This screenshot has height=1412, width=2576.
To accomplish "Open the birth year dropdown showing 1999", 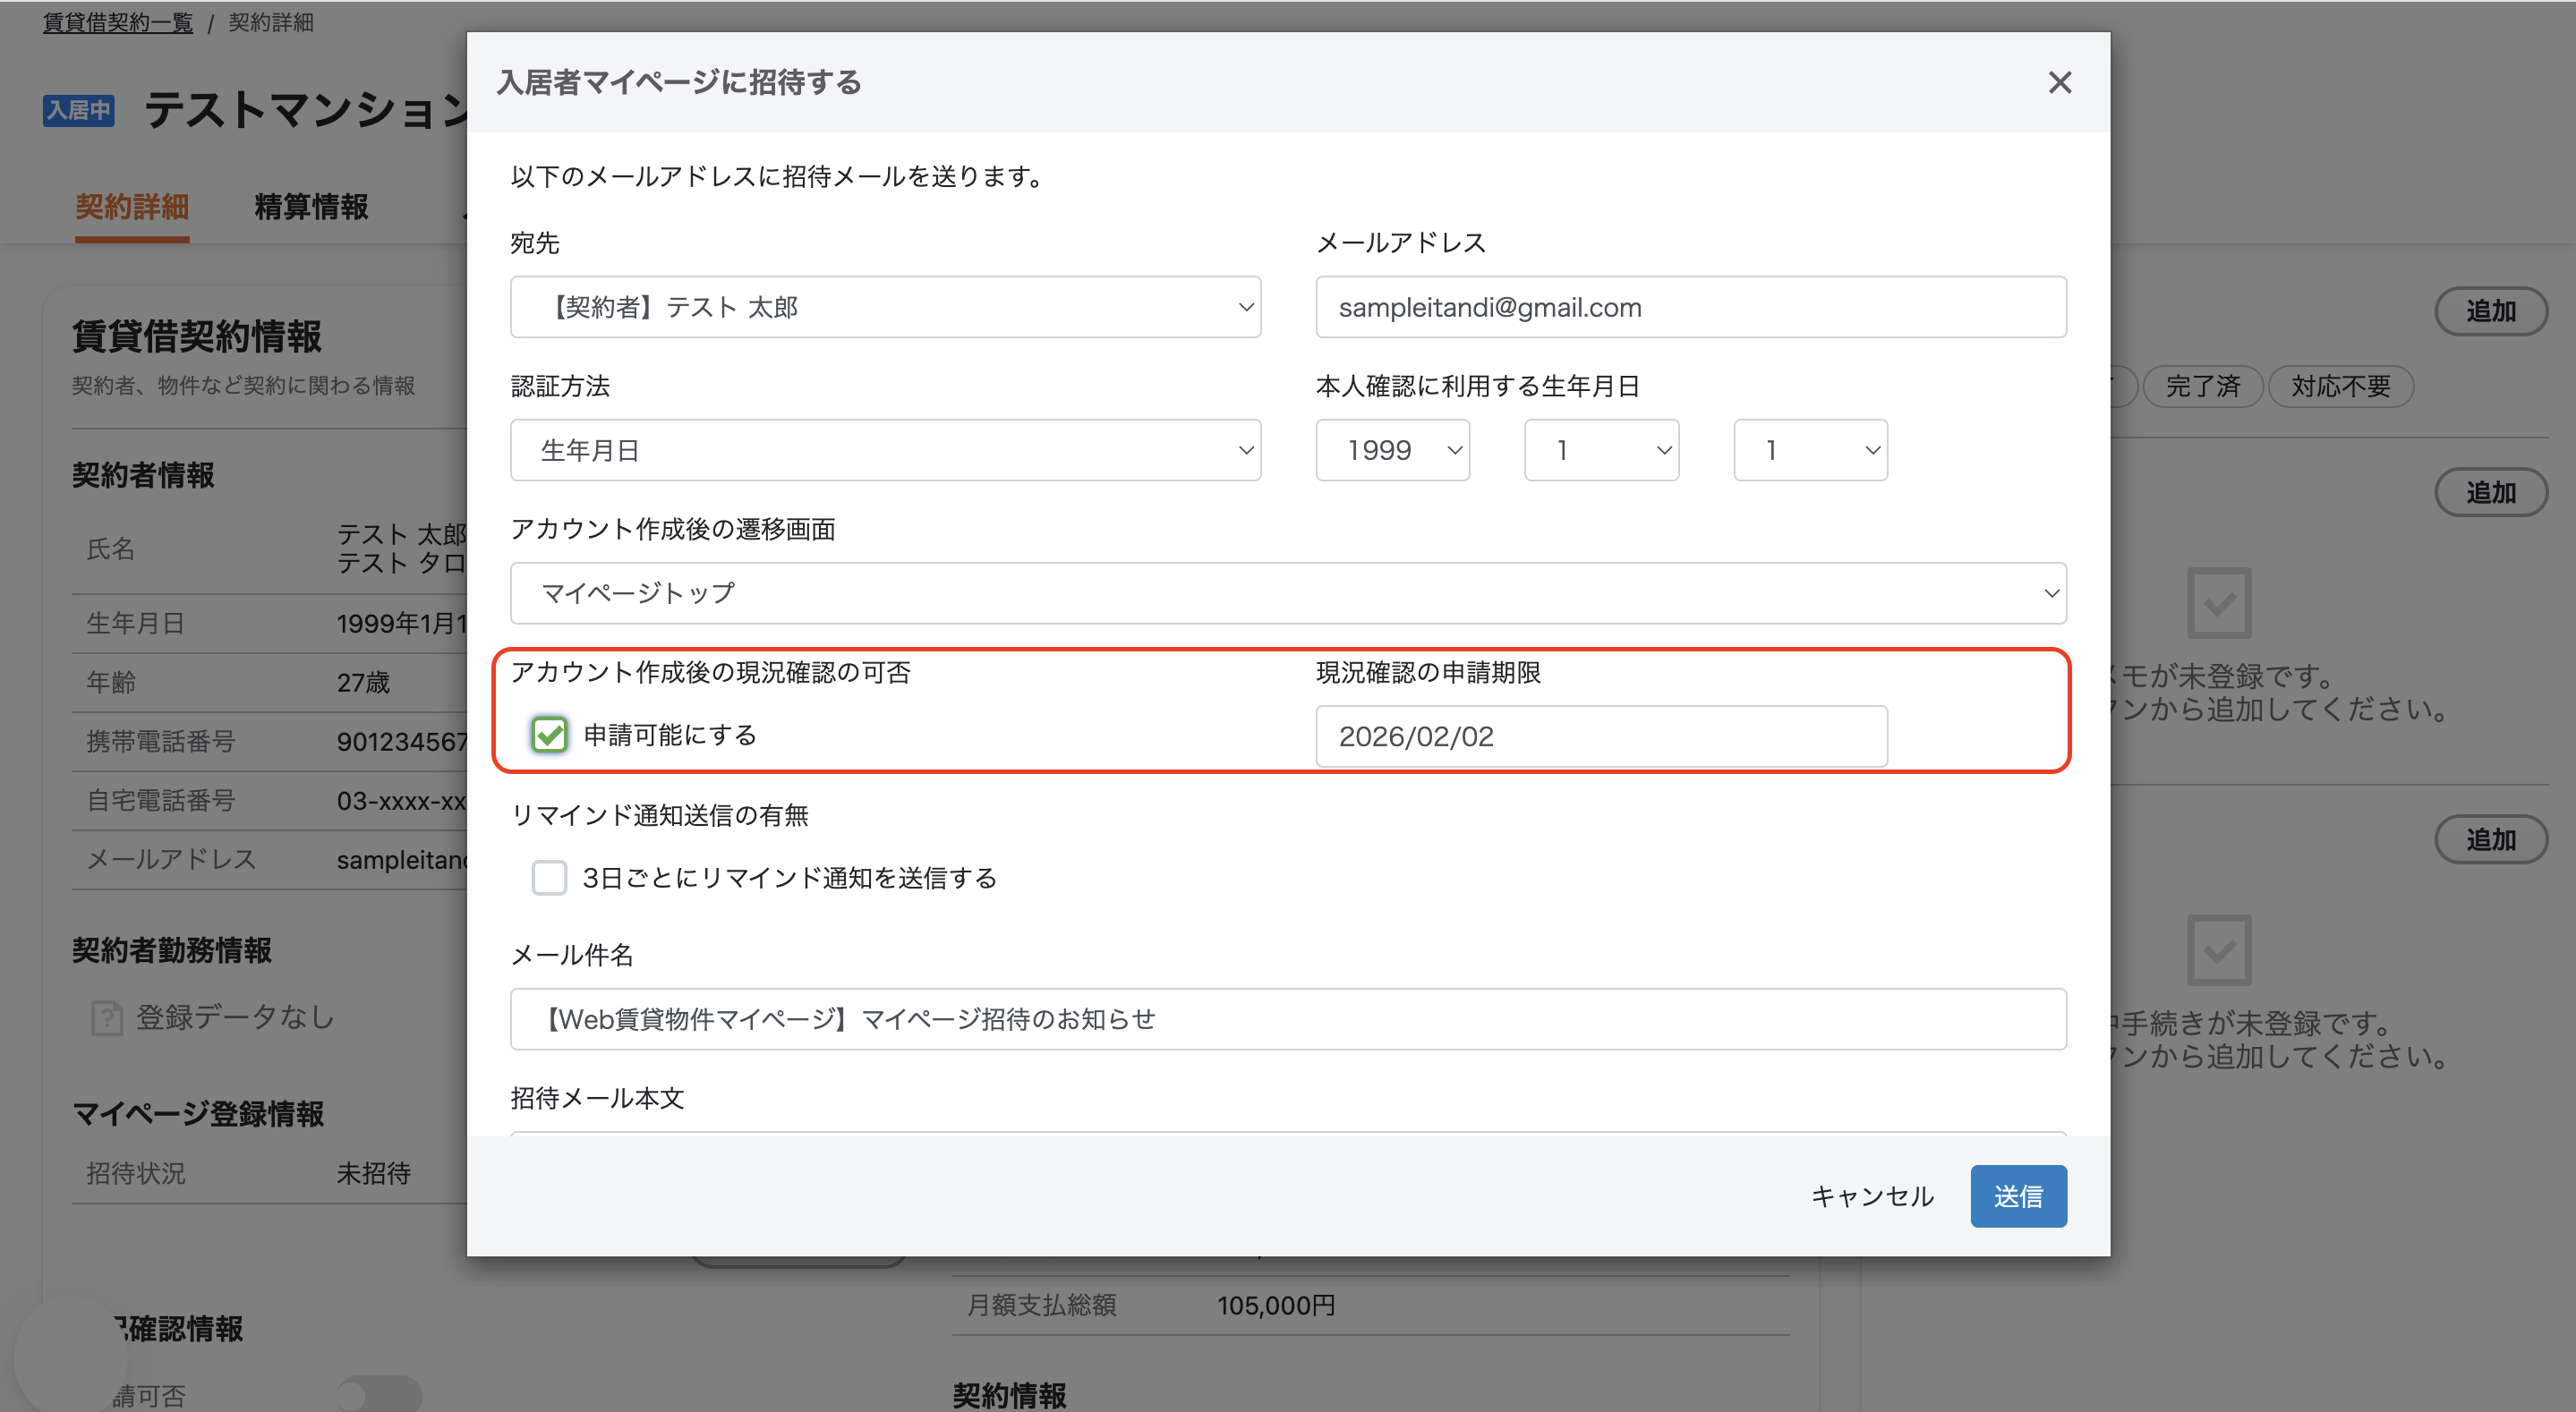I will point(1392,450).
